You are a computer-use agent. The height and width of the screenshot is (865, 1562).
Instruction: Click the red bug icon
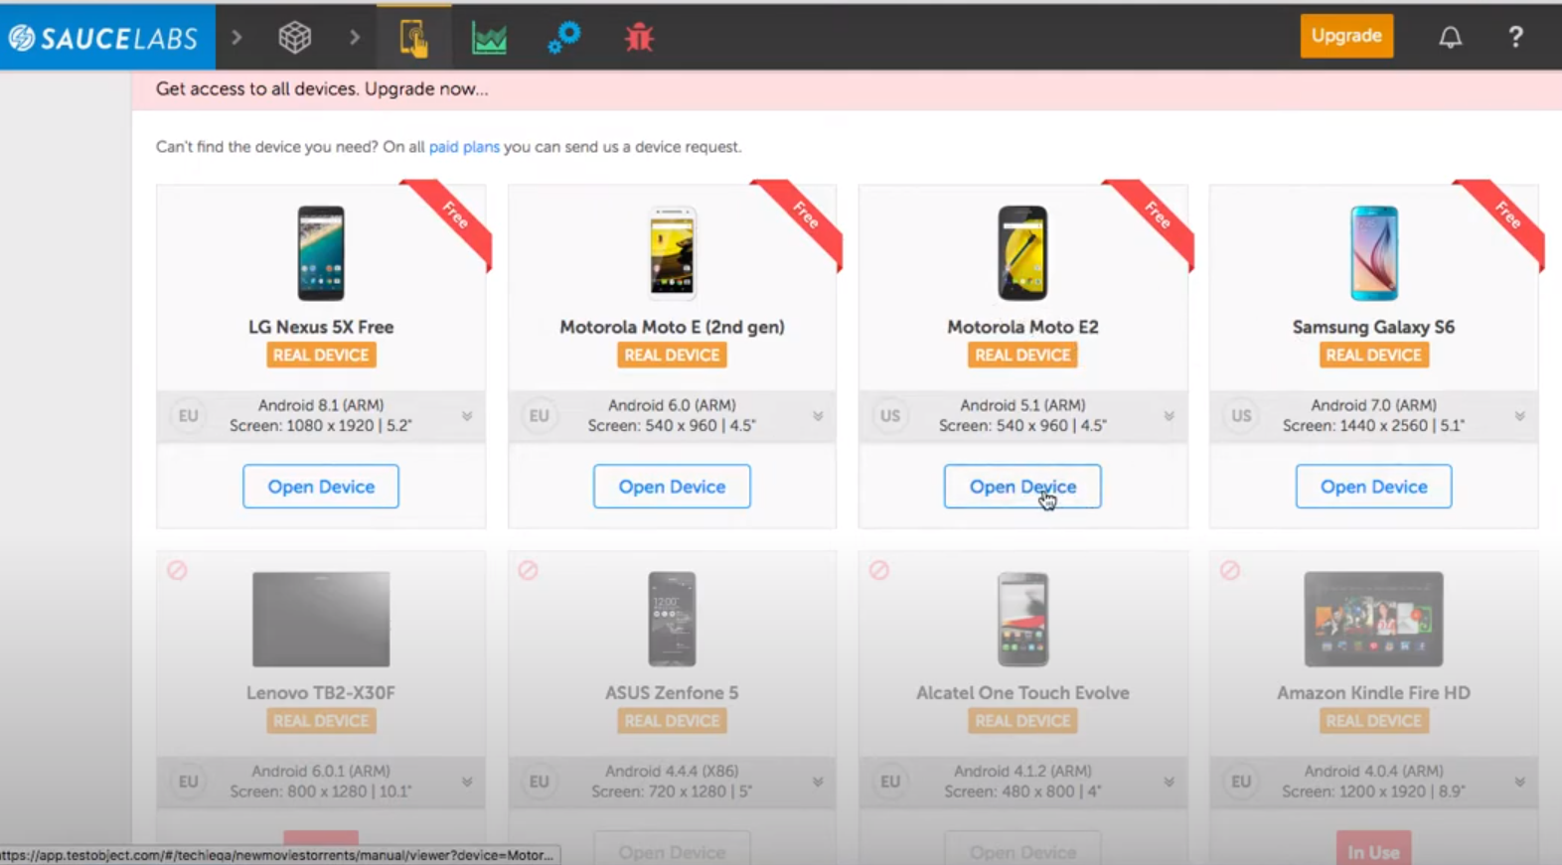[x=639, y=38]
